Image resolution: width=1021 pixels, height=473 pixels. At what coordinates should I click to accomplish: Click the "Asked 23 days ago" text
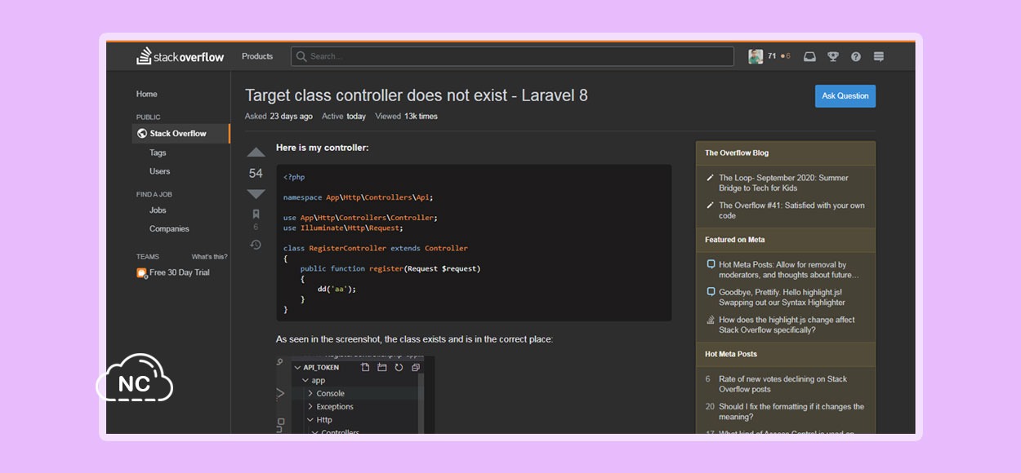pos(279,117)
